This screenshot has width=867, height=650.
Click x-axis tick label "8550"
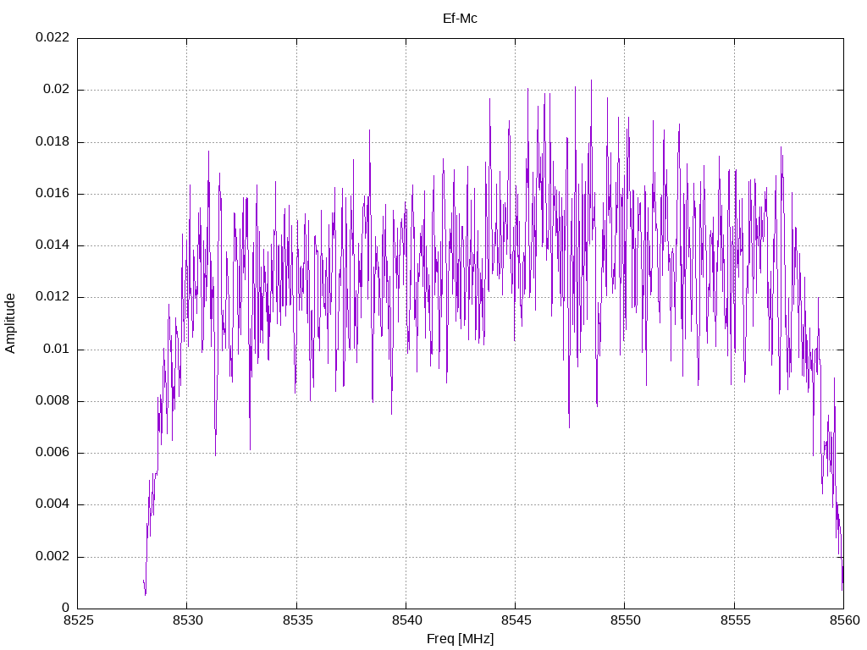(x=626, y=620)
